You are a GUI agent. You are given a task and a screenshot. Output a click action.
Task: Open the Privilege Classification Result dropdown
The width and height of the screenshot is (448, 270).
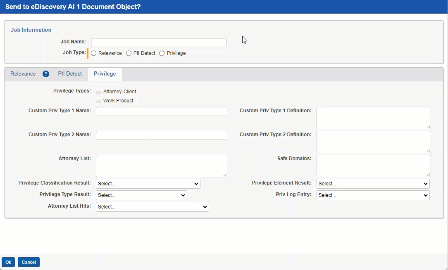(x=148, y=183)
